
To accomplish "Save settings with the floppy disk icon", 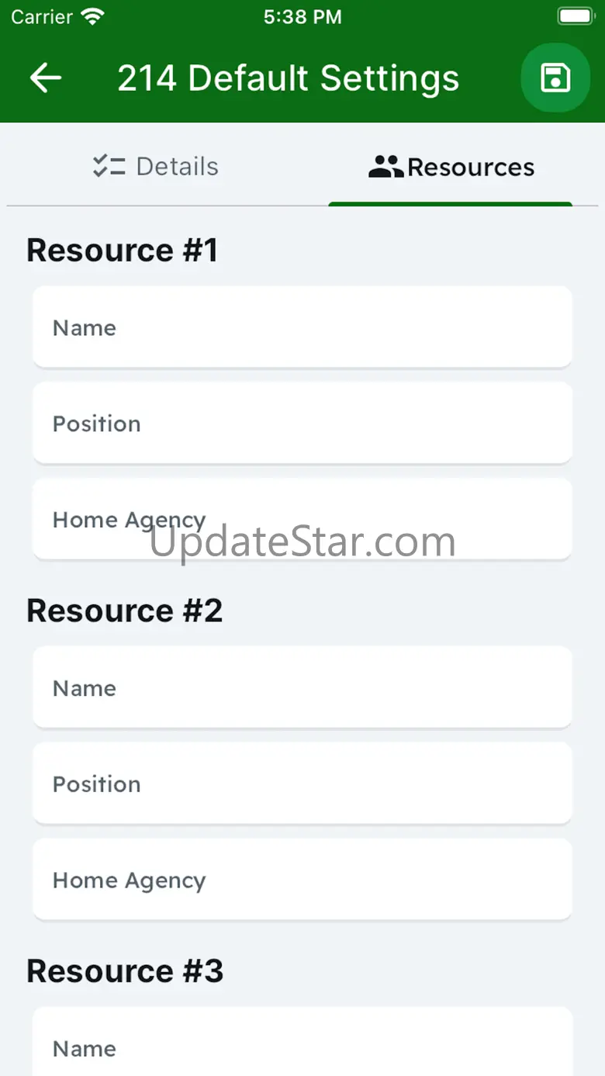I will pyautogui.click(x=555, y=78).
